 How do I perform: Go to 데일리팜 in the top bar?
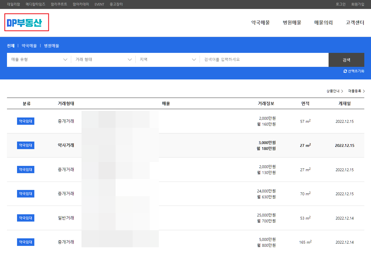13,4
